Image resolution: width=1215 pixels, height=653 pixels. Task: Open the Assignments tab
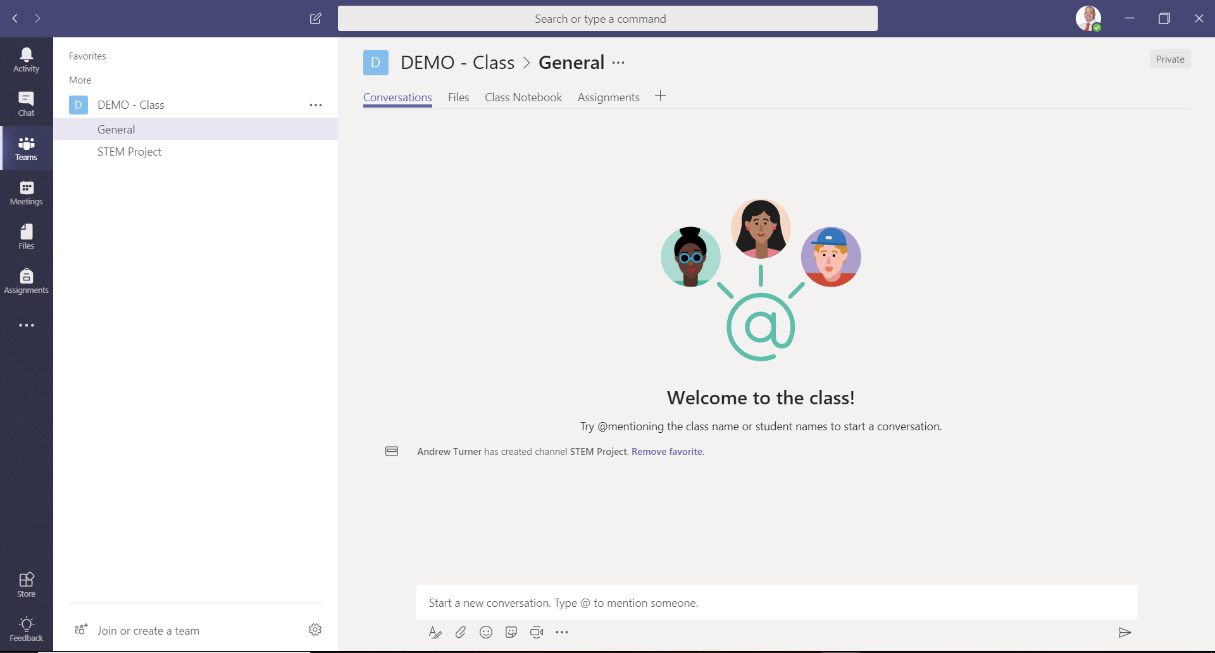point(608,97)
